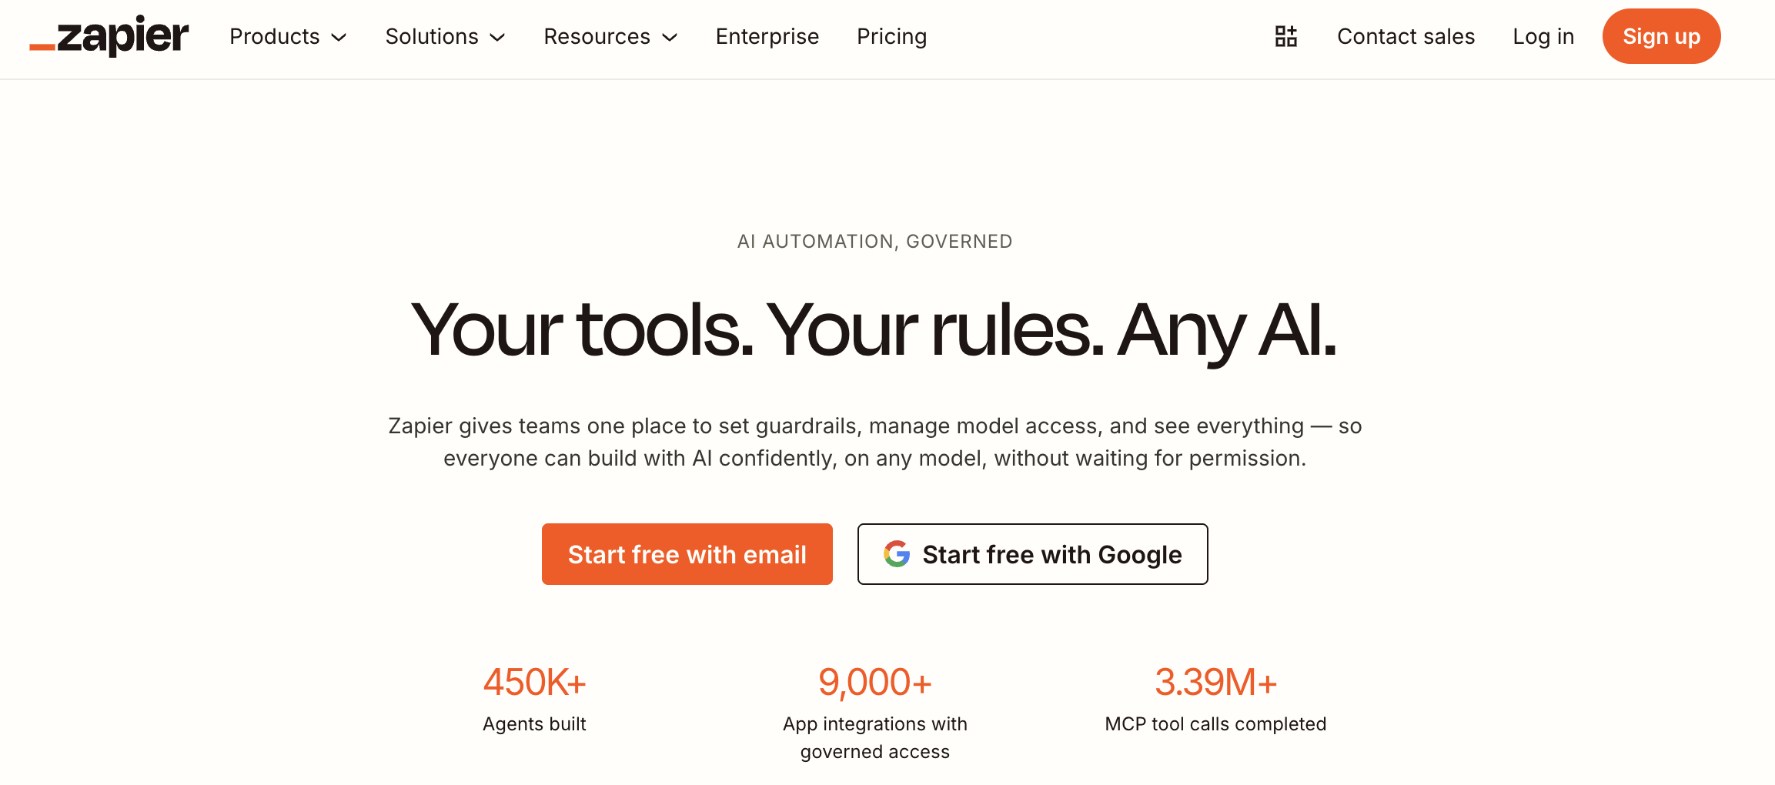The height and width of the screenshot is (785, 1775).
Task: Click Start free with Google
Action: [1033, 554]
